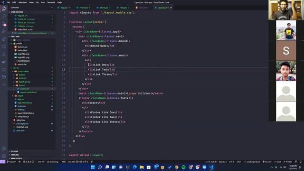Switch to the App.jsx editor tab

pos(64,8)
